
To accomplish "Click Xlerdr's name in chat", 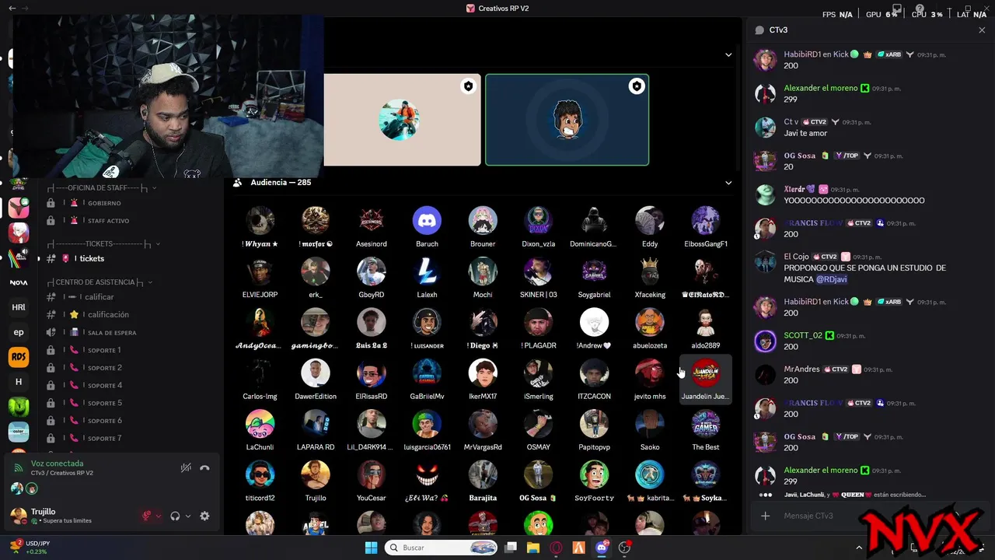I will 794,189.
